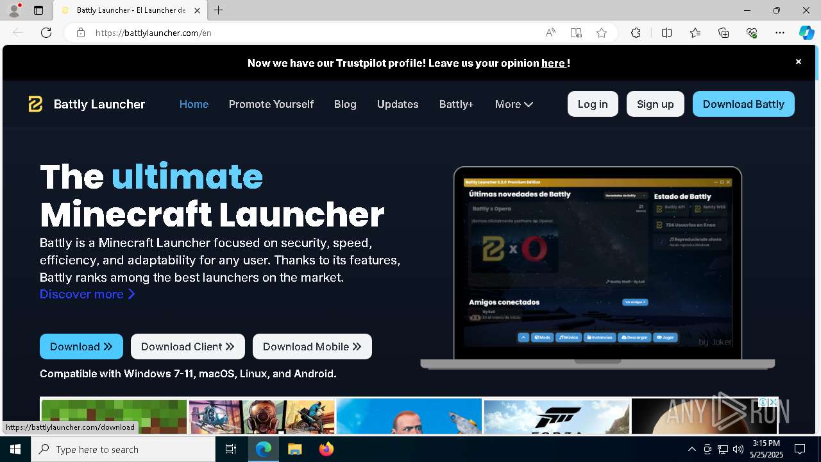821x462 pixels.
Task: Click the Log in button
Action: tap(593, 104)
